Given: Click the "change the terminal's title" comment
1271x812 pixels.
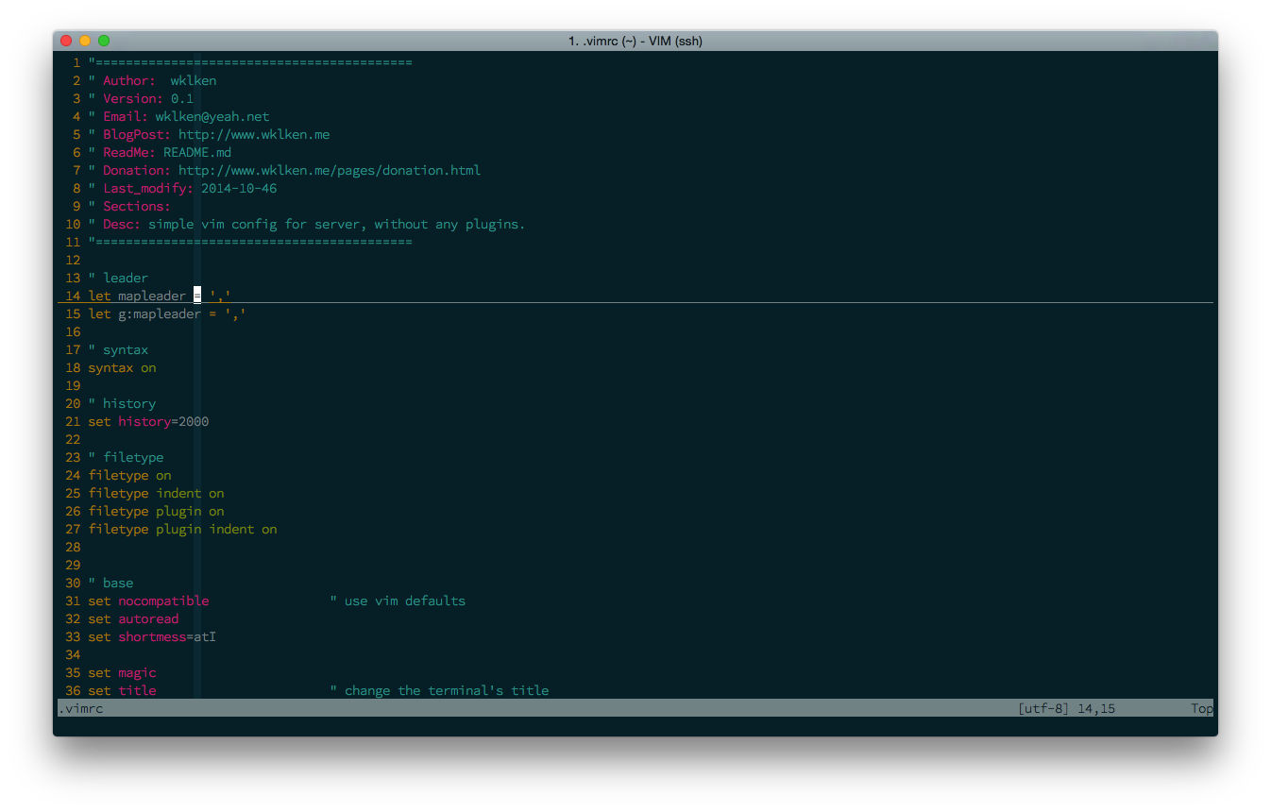Looking at the screenshot, I should tap(446, 690).
